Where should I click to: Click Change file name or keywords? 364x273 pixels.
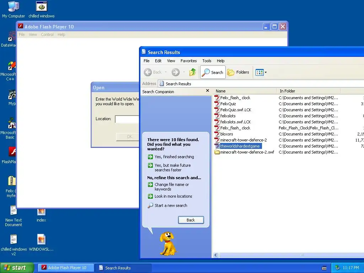(168, 187)
